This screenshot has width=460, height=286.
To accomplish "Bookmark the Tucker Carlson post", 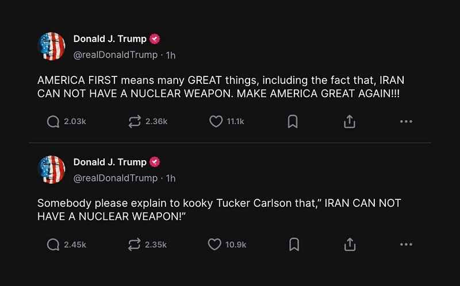I will coord(294,245).
